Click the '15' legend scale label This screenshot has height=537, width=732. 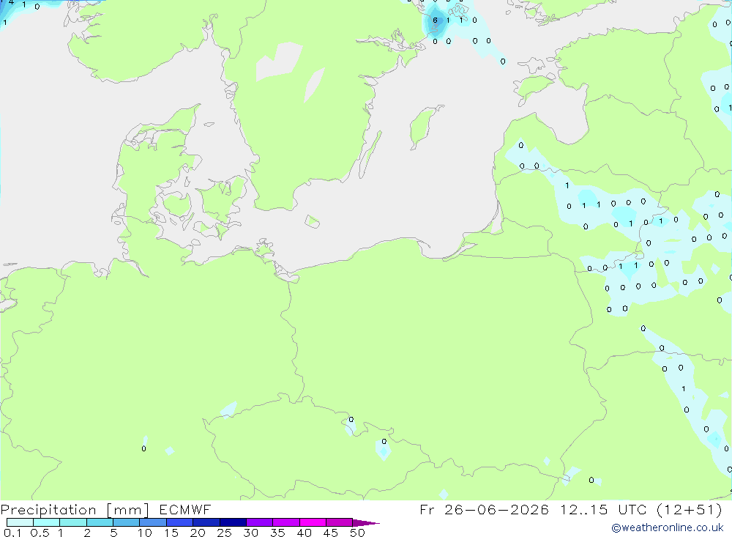click(171, 533)
